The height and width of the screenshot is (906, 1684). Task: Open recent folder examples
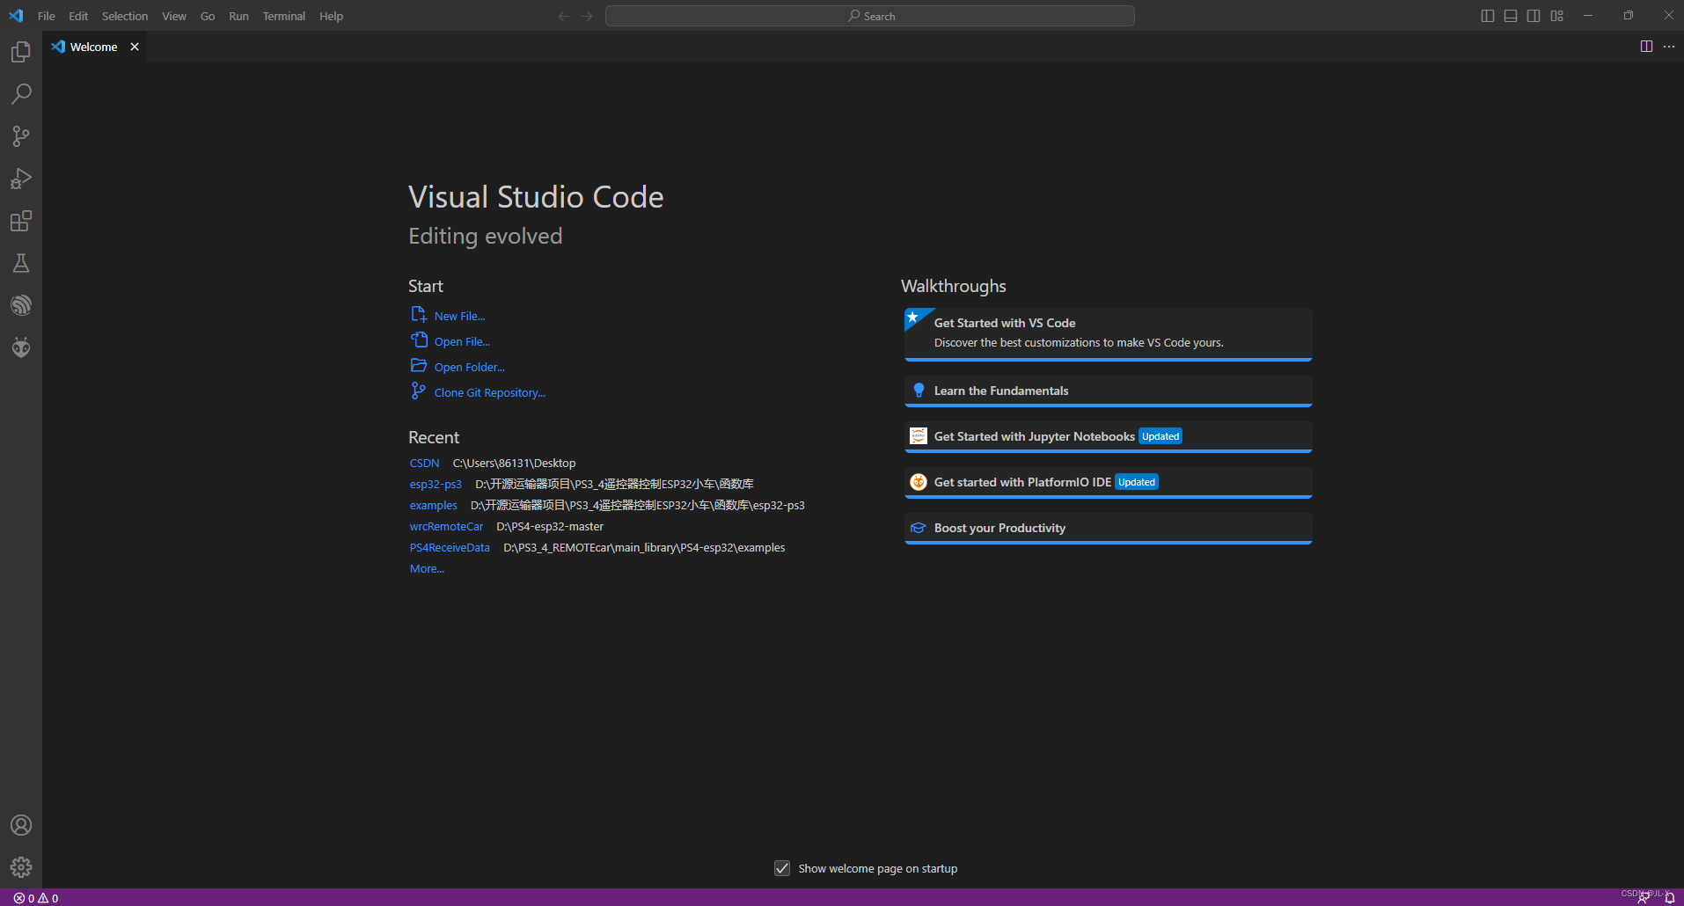433,506
